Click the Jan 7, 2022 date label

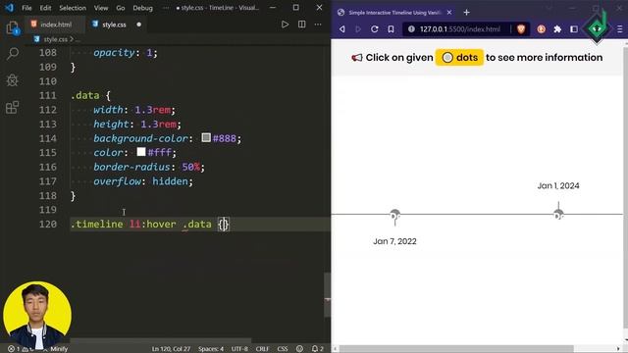click(394, 241)
